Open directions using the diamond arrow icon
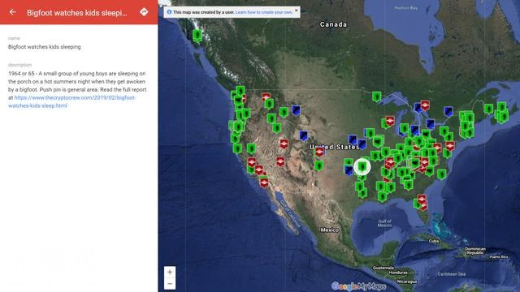 144,12
